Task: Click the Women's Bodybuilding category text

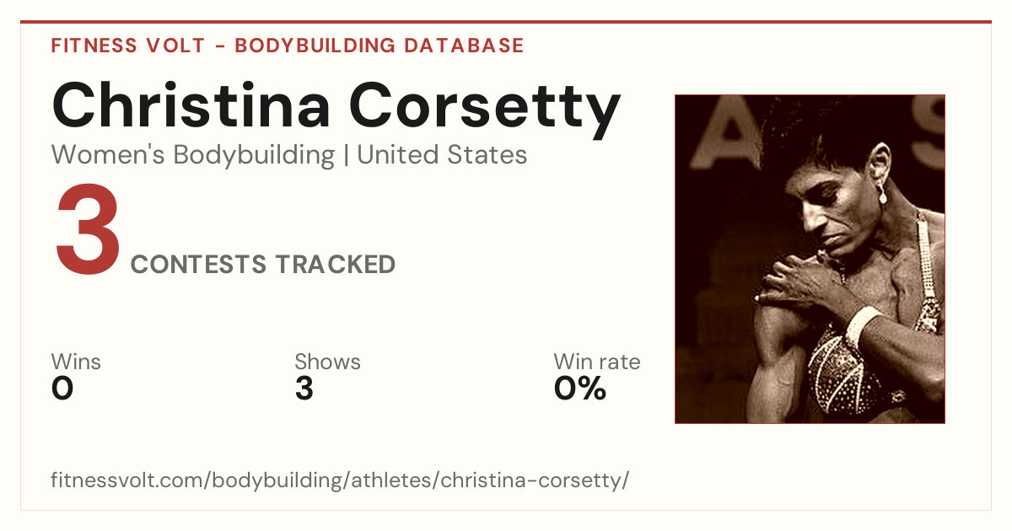Action: 193,155
